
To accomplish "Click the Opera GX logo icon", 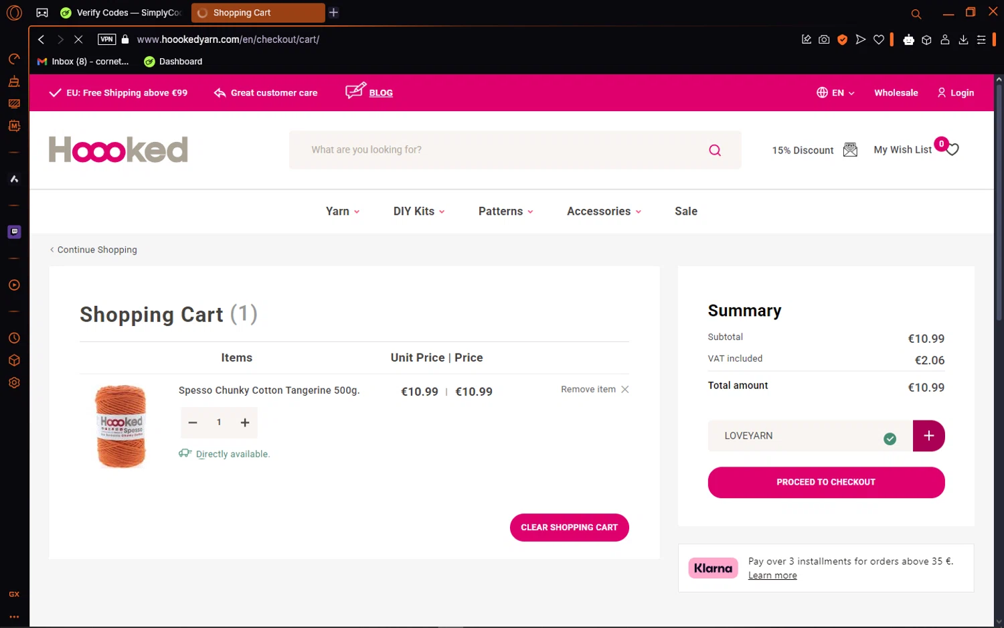I will coord(14,13).
